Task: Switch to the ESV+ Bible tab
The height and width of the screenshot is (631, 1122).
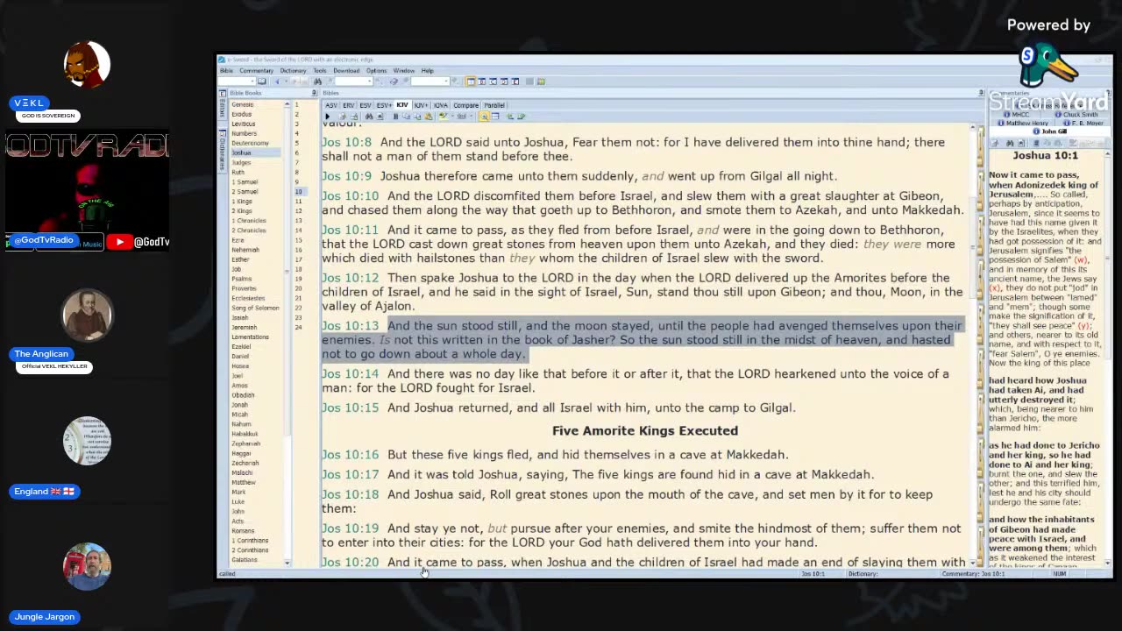Action: tap(384, 105)
